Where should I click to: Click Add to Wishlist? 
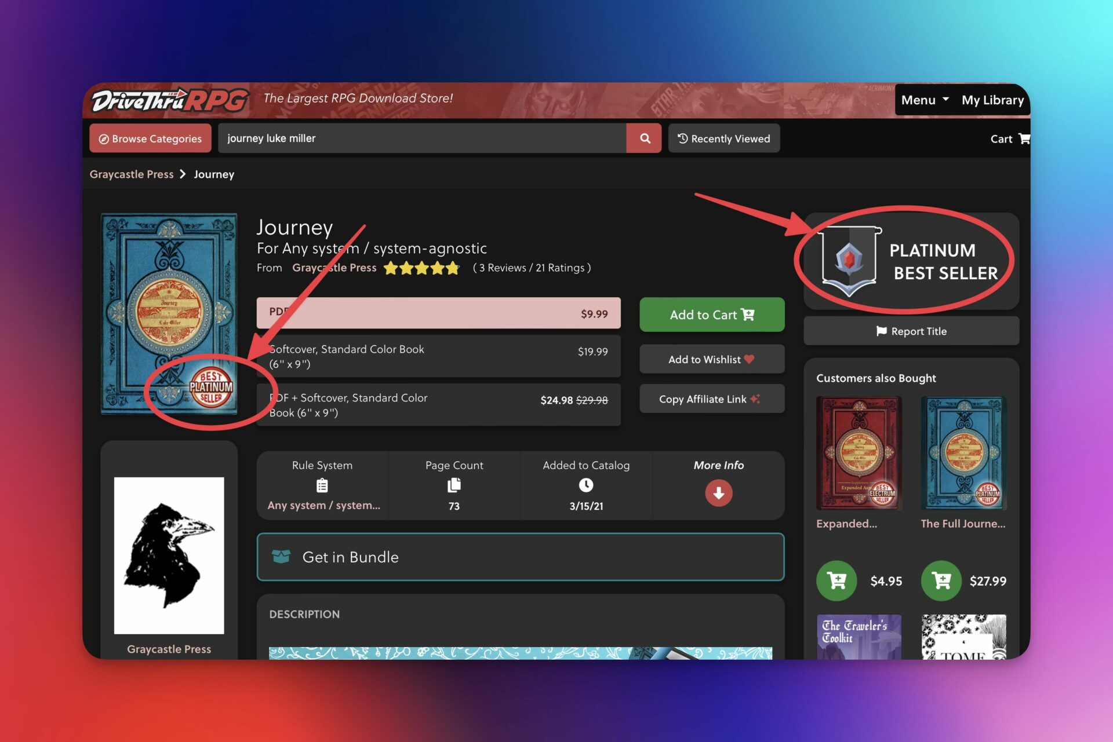point(712,359)
